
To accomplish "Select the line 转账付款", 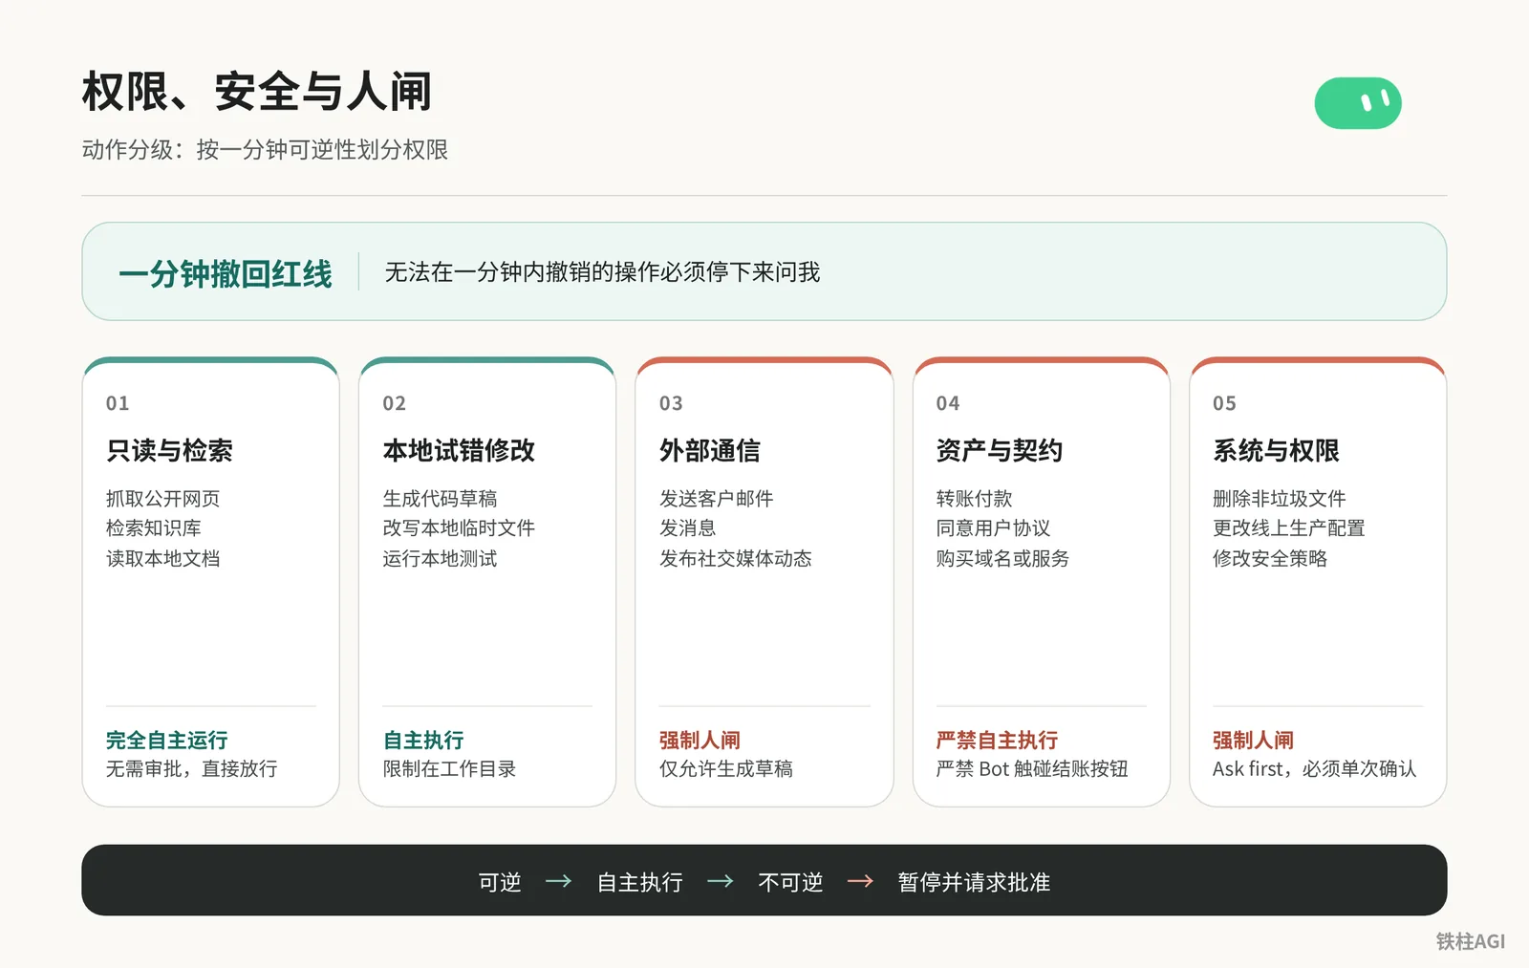I will 975,498.
